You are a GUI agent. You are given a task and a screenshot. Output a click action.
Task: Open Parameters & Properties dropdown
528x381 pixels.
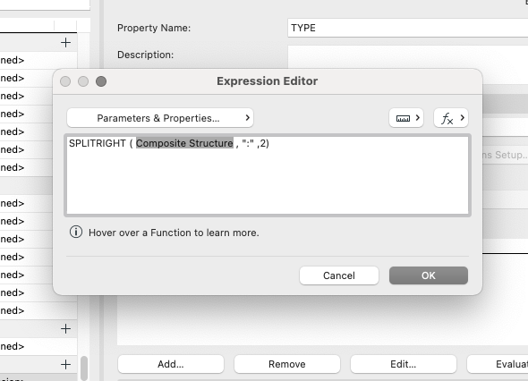coord(160,118)
